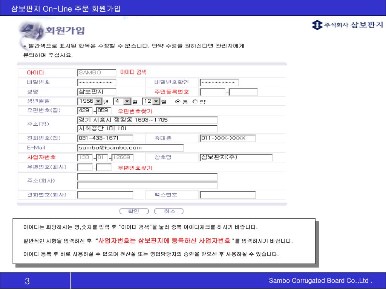Click the title 삼보판지 On-Line 주문 회원가입
The height and width of the screenshot is (289, 386).
pos(66,9)
